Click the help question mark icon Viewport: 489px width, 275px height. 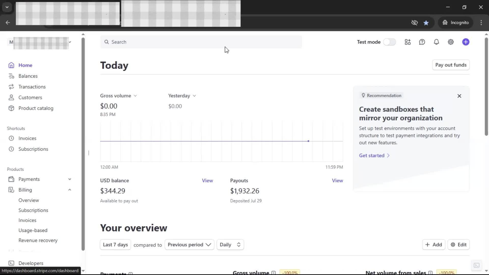[422, 42]
